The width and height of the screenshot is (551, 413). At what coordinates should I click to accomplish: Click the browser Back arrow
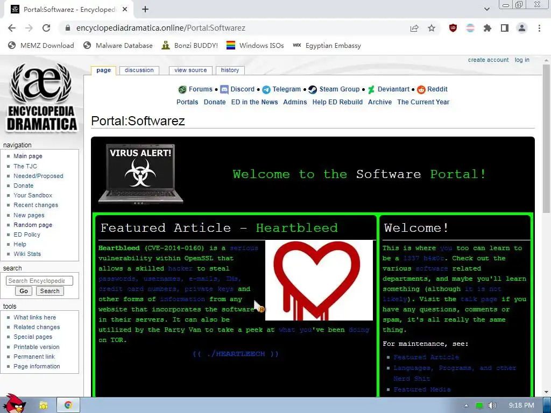tap(12, 28)
